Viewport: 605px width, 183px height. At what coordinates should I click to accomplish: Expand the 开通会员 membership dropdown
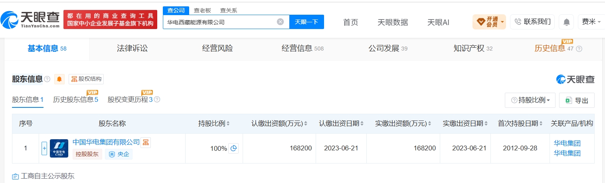[x=489, y=22]
